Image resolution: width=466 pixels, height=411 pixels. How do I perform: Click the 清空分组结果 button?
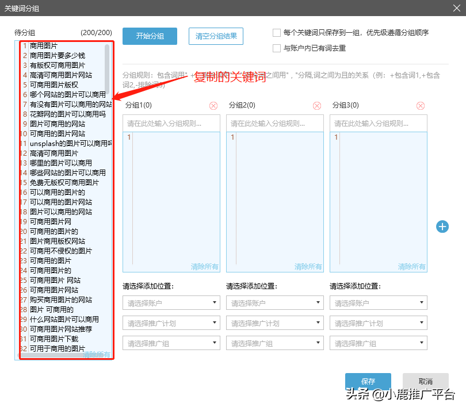[216, 36]
